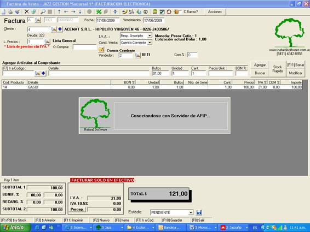Open the Acciones menu
Viewport: 310px width, 232px height.
[x=215, y=12]
